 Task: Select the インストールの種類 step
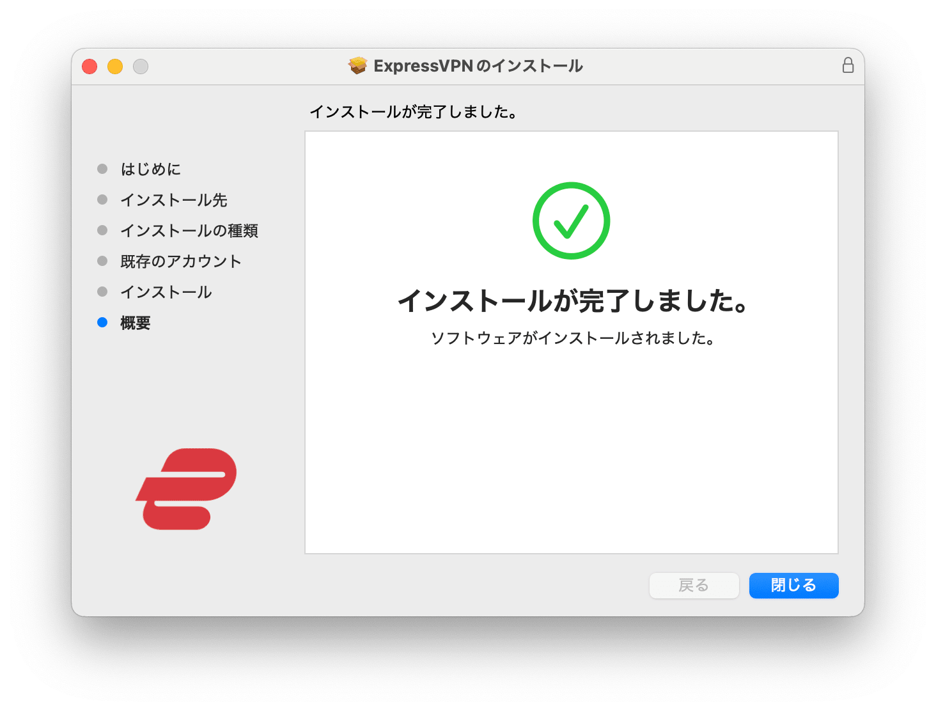pyautogui.click(x=189, y=231)
